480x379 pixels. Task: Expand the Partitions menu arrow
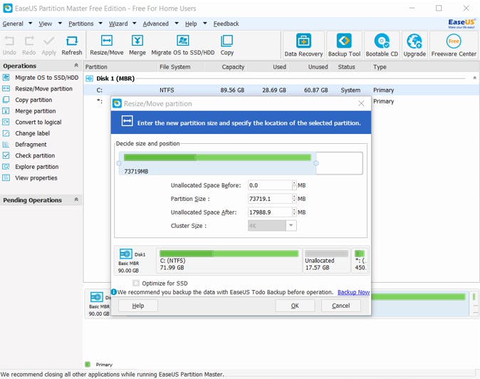pyautogui.click(x=100, y=24)
